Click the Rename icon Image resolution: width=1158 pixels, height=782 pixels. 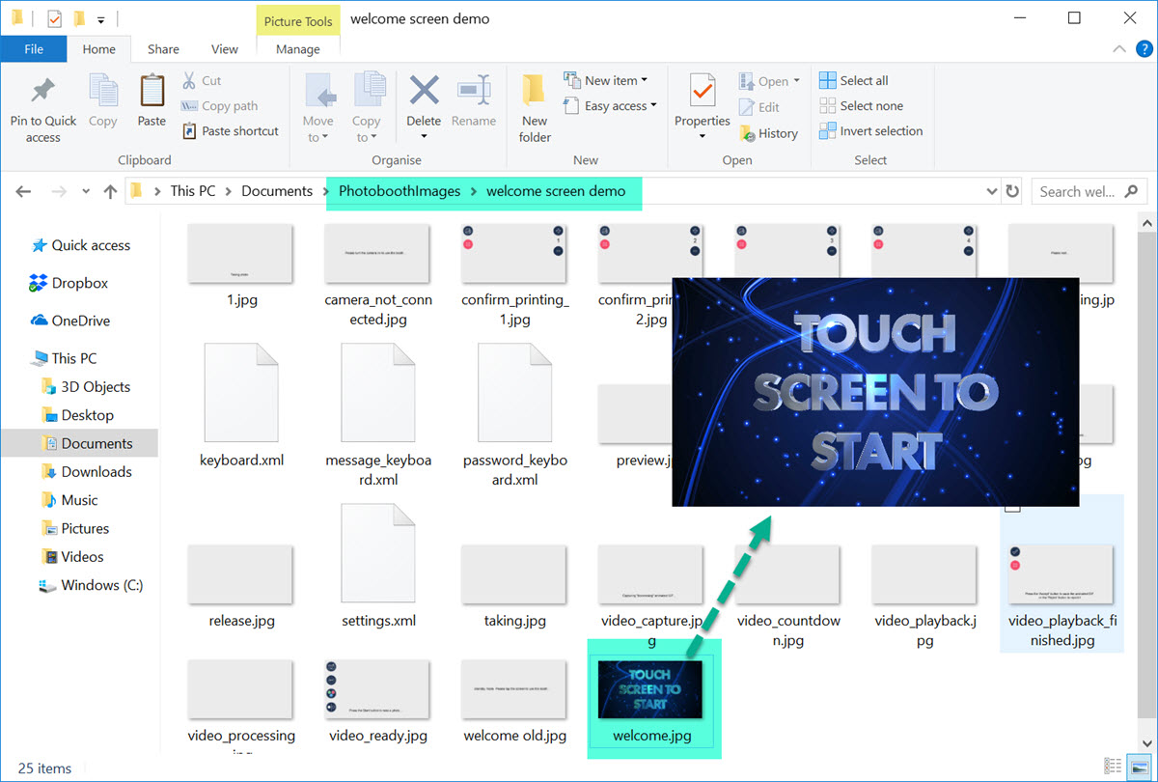pyautogui.click(x=474, y=92)
